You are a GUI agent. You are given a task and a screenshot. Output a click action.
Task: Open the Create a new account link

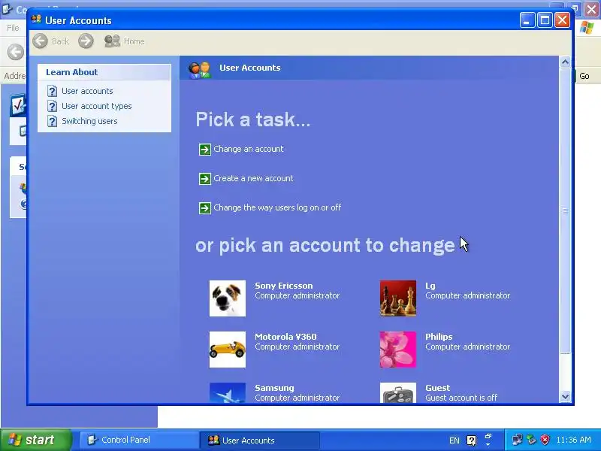(253, 178)
